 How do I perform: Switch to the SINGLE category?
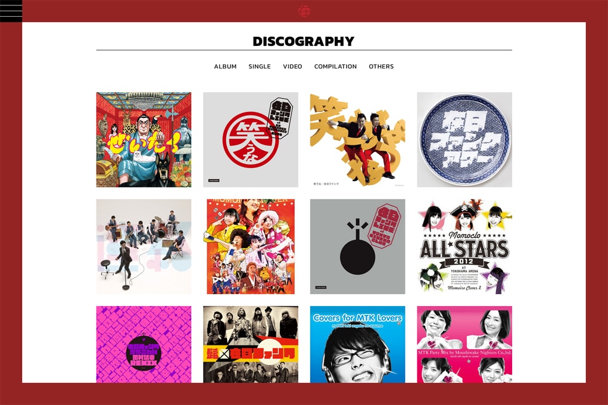[260, 66]
